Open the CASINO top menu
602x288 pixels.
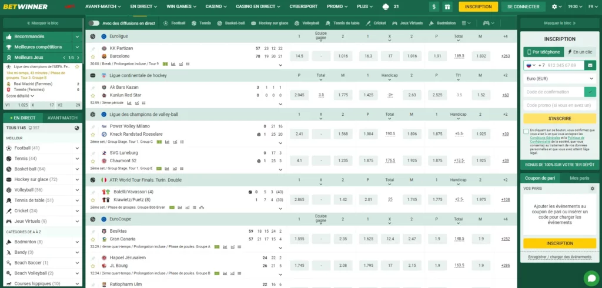[x=216, y=6]
